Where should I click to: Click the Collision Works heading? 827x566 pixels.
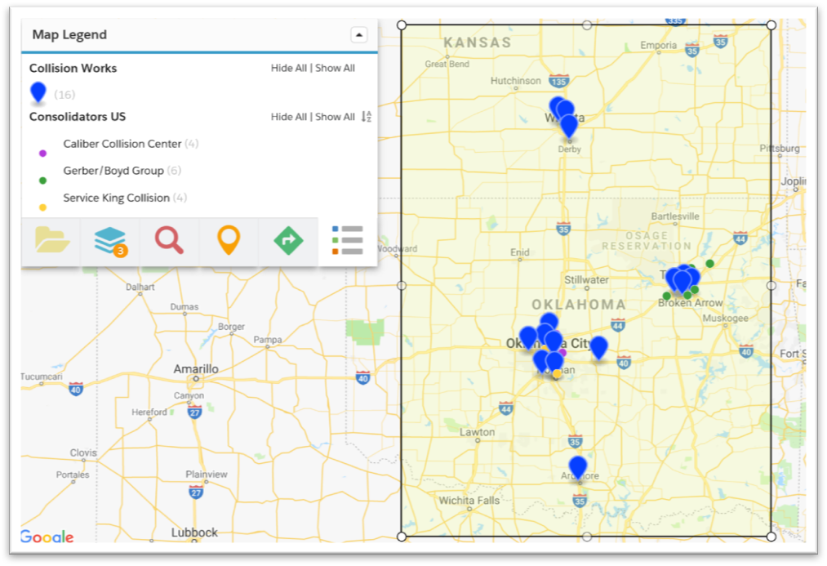[73, 68]
